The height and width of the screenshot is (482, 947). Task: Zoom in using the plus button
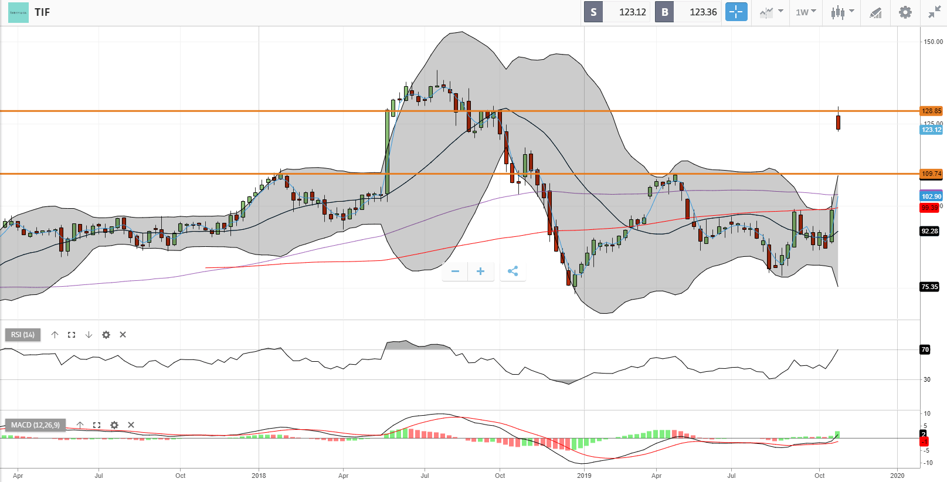481,271
